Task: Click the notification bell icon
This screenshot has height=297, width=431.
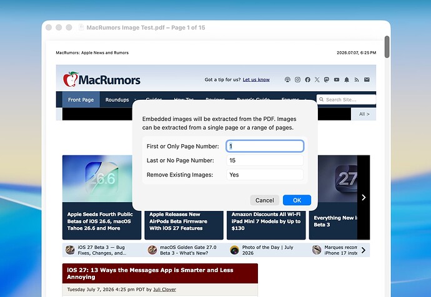Action: 347,80
